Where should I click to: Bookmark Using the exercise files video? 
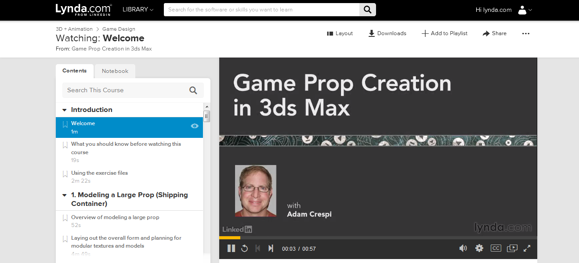pos(65,174)
